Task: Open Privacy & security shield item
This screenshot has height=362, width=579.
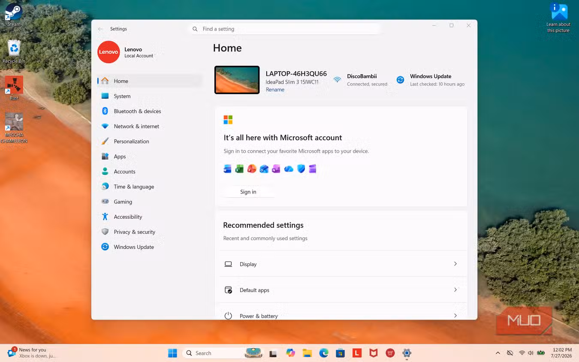Action: click(x=105, y=232)
